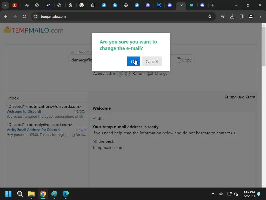Viewport: 266px width, 200px height.
Task: Select the sender line noreply@discord.com
Action: pyautogui.click(x=39, y=124)
